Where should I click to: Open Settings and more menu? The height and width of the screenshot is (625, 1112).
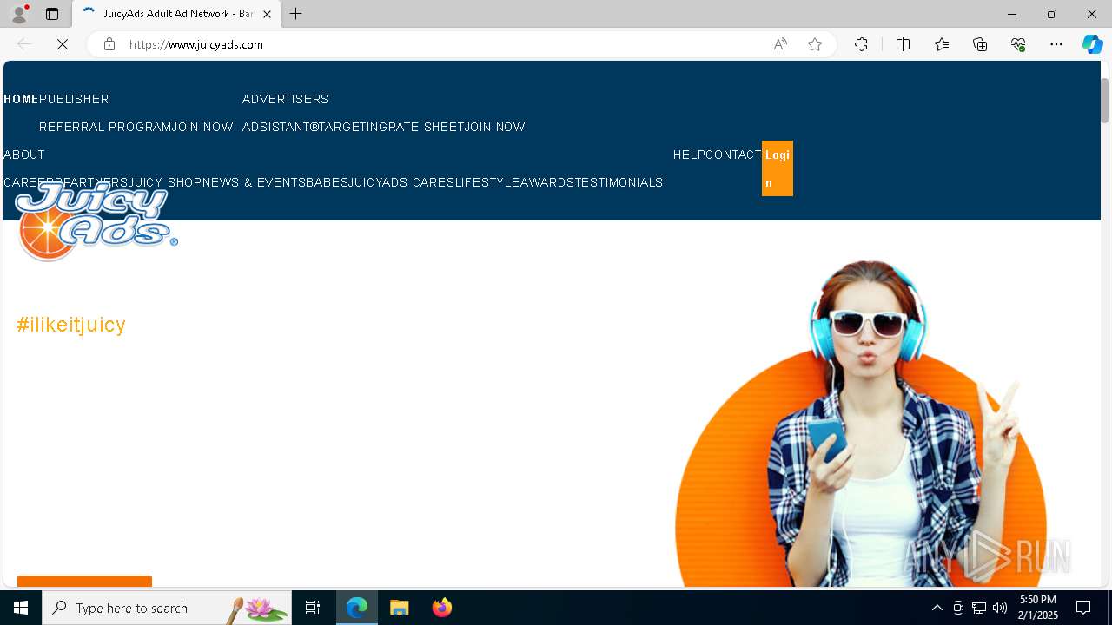1056,44
